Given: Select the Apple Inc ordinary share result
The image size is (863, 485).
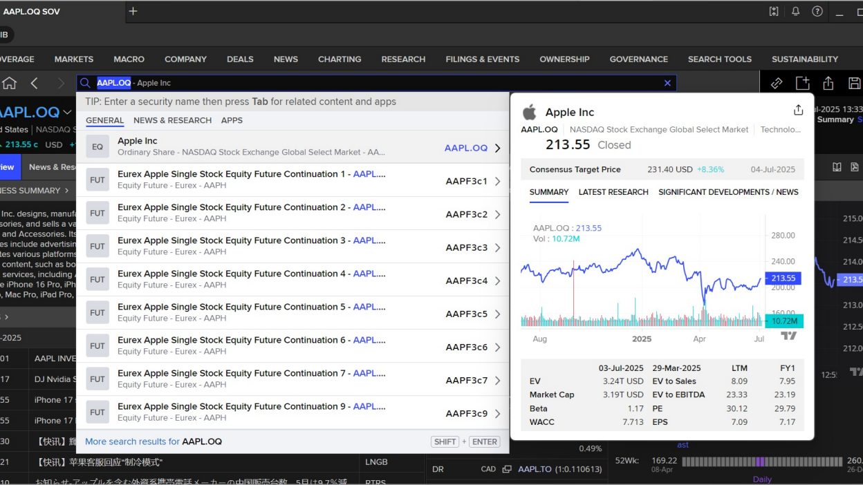Looking at the screenshot, I should (x=293, y=147).
